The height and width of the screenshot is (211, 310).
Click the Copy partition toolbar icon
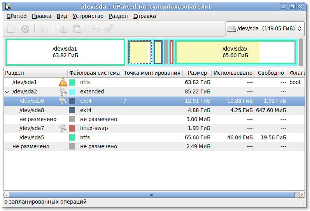pyautogui.click(x=63, y=29)
